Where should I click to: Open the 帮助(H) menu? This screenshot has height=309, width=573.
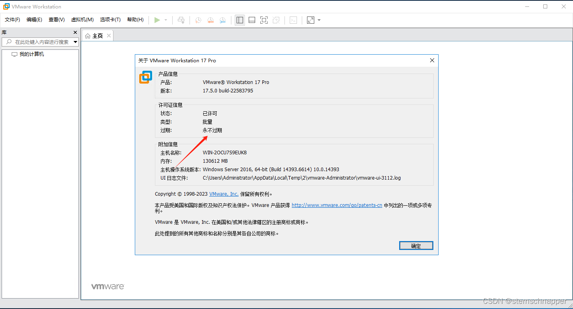(135, 20)
